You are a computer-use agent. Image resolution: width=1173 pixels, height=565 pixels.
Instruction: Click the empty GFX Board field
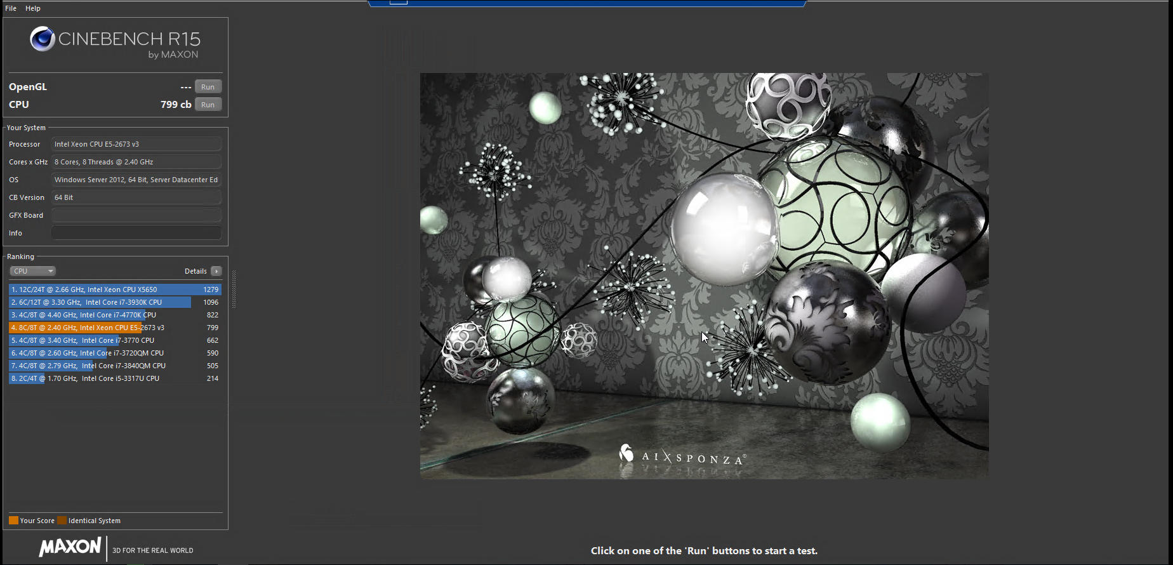[136, 215]
